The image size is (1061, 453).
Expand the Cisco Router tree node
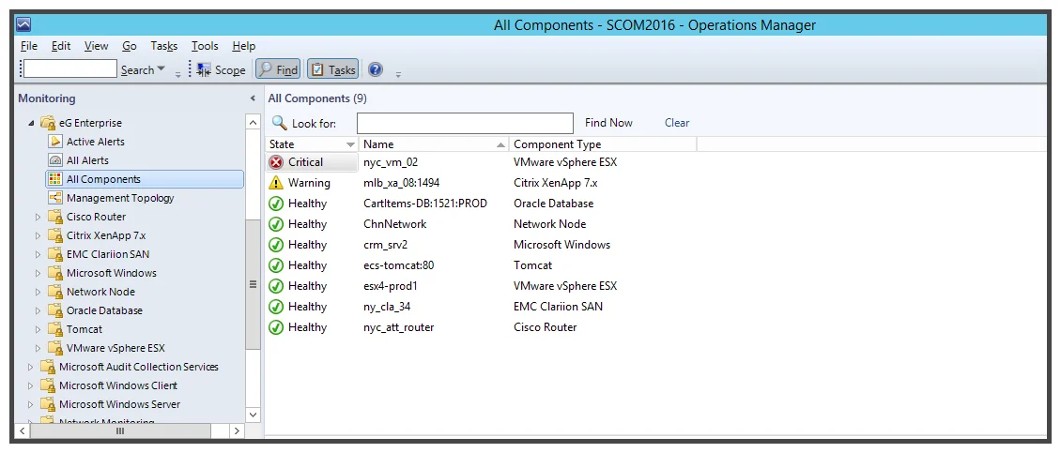[38, 217]
